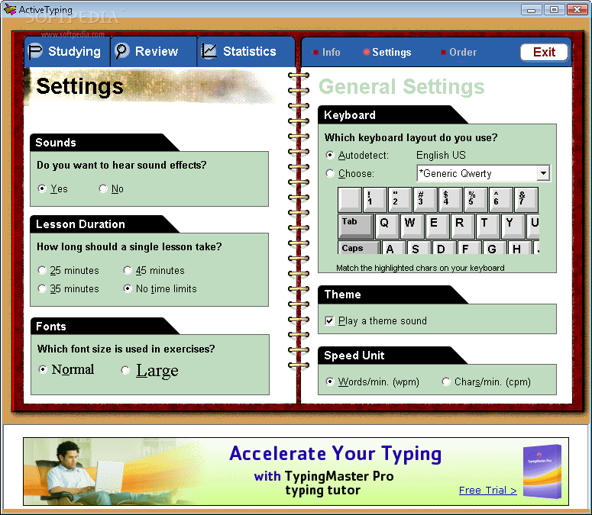Toggle Play a theme sound checkbox
This screenshot has height=515, width=592.
click(376, 321)
